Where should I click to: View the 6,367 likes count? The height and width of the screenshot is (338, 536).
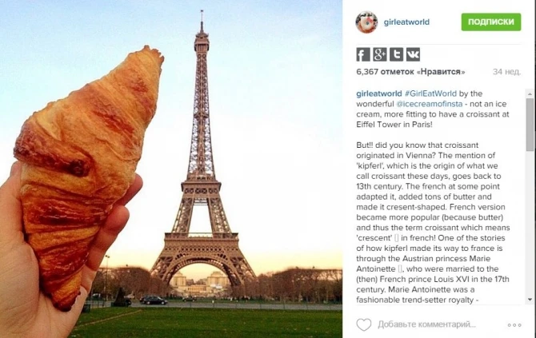pyautogui.click(x=410, y=72)
